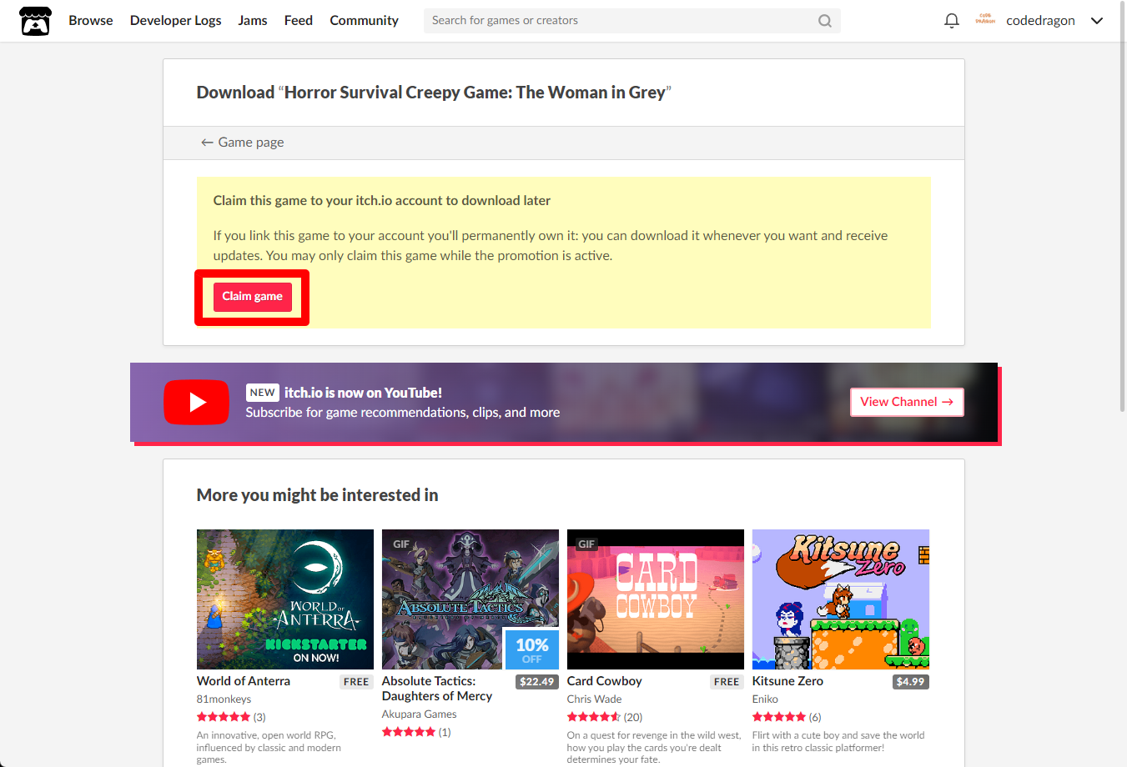Open Card Cowboy thumbnail
Screen dimensions: 1127x767
pos(656,599)
